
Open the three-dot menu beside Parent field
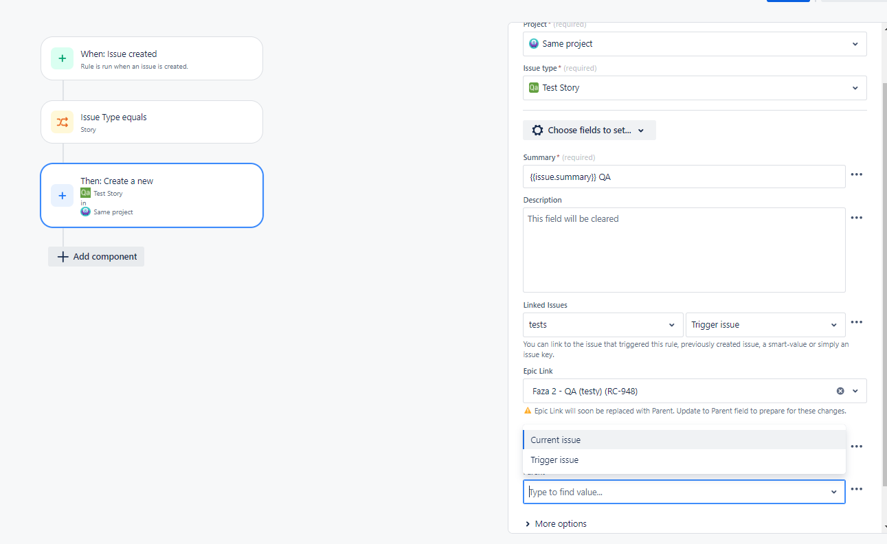coord(856,489)
